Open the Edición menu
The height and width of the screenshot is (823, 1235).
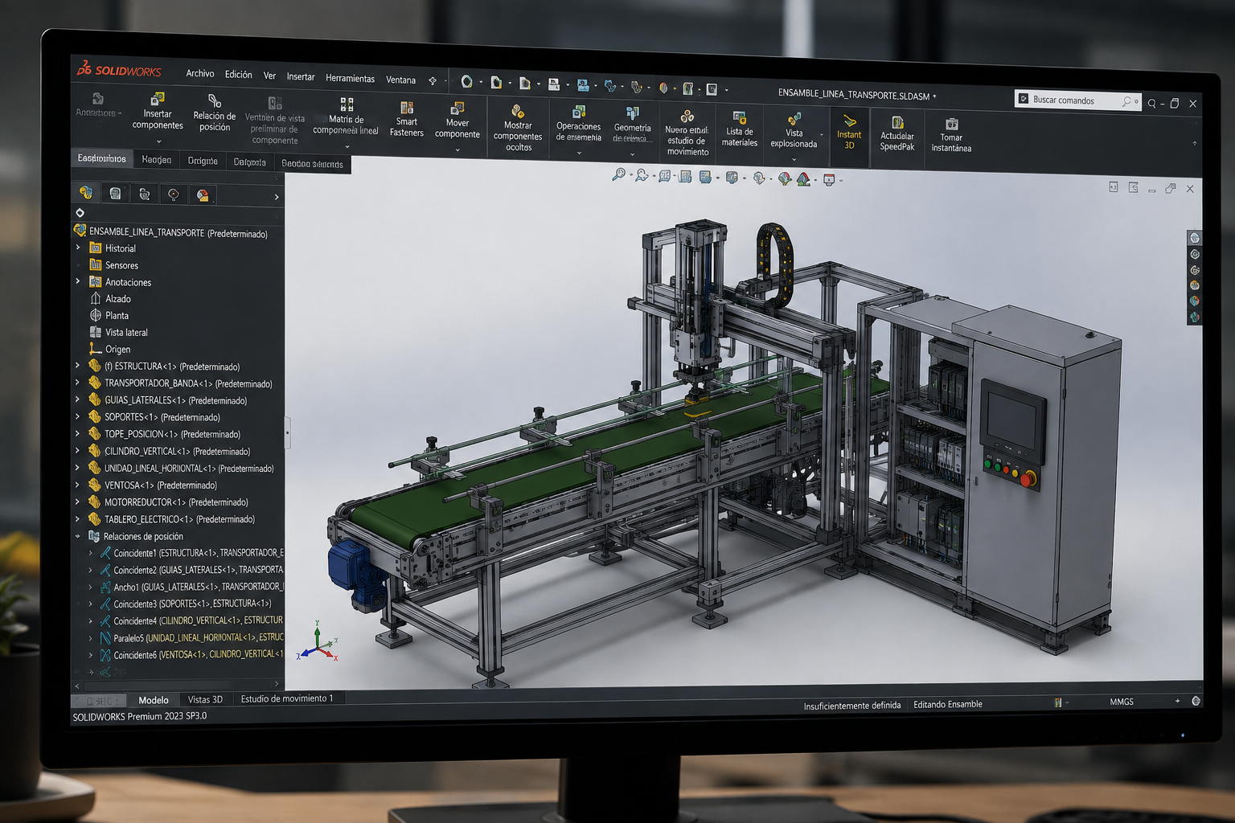[238, 74]
